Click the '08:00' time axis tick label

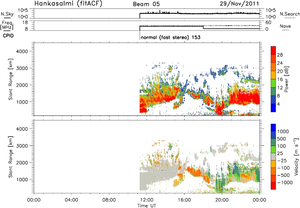click(x=109, y=200)
